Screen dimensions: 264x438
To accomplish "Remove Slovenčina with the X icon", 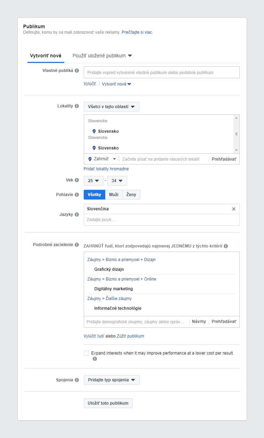I will 234,209.
